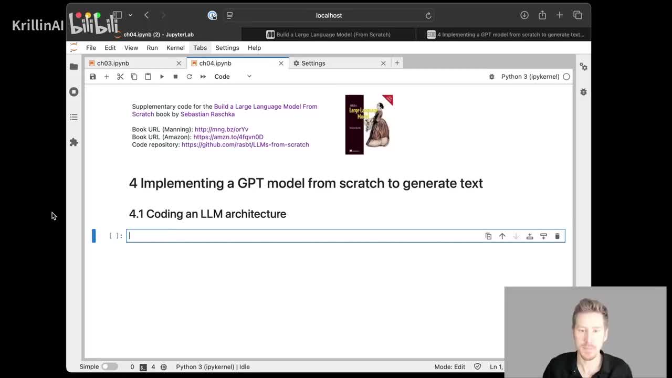
Task: Focus the empty code cell input
Action: click(345, 236)
